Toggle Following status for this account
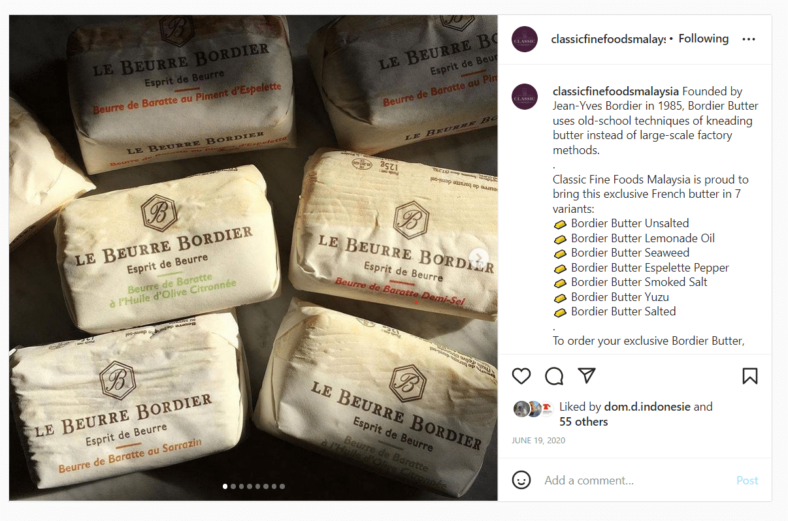Screen dimensions: 788x521 pyautogui.click(x=703, y=39)
